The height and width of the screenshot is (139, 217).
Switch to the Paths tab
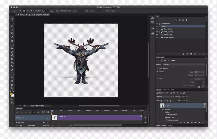pos(173,90)
